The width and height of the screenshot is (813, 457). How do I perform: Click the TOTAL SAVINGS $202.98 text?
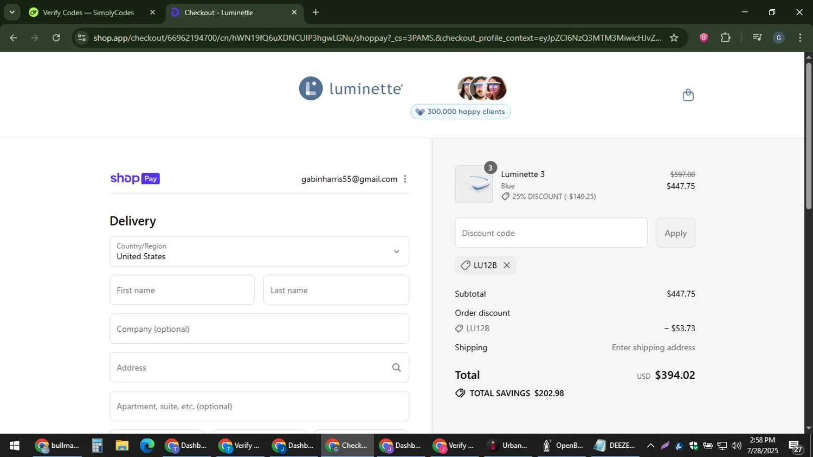(517, 393)
